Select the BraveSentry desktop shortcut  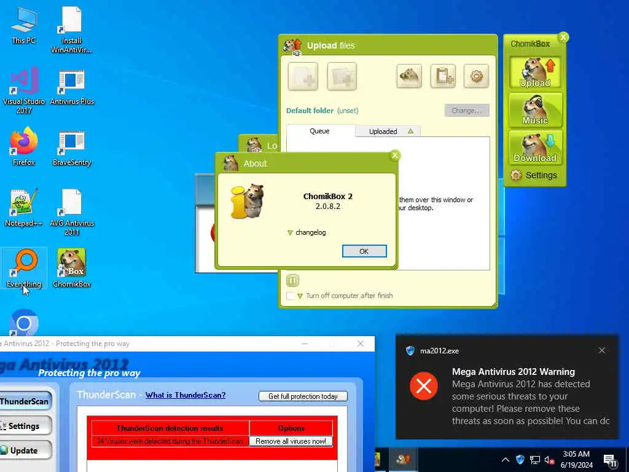click(x=71, y=148)
